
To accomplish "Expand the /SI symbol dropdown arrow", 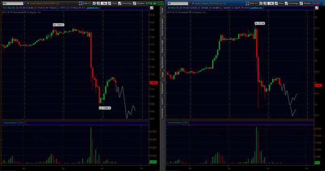I will pos(190,3).
